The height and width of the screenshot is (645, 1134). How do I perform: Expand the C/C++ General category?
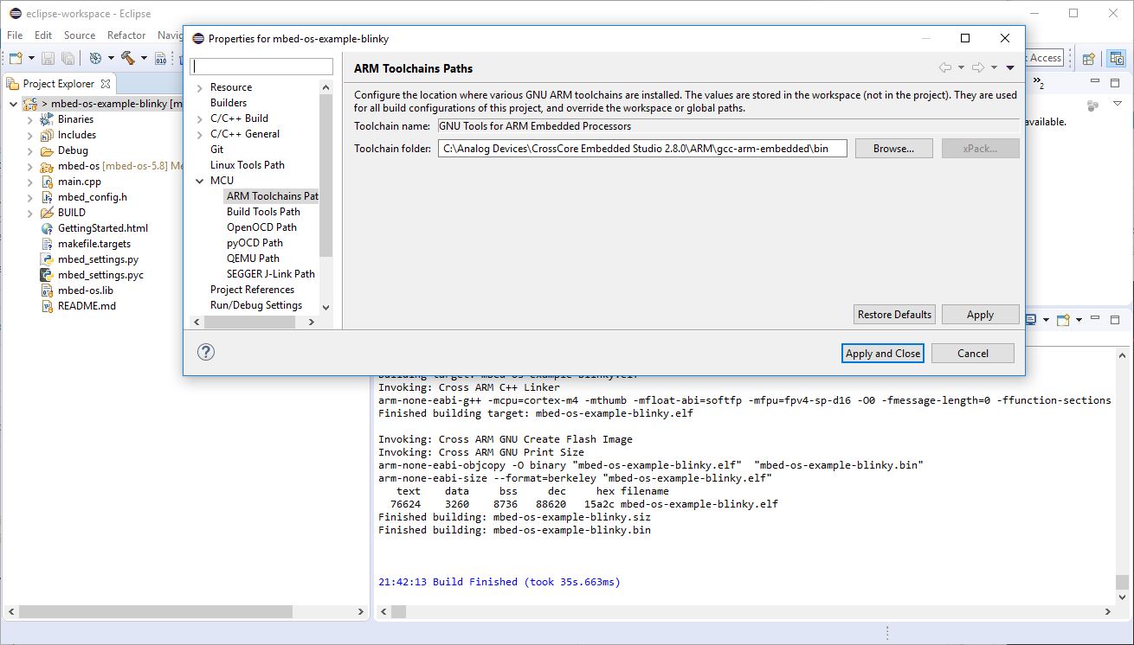coord(200,134)
